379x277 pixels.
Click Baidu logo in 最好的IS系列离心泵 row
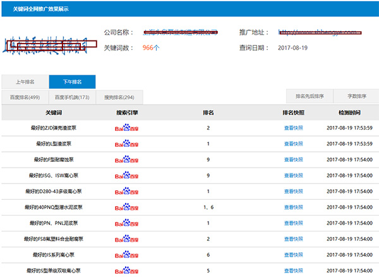[x=126, y=254]
